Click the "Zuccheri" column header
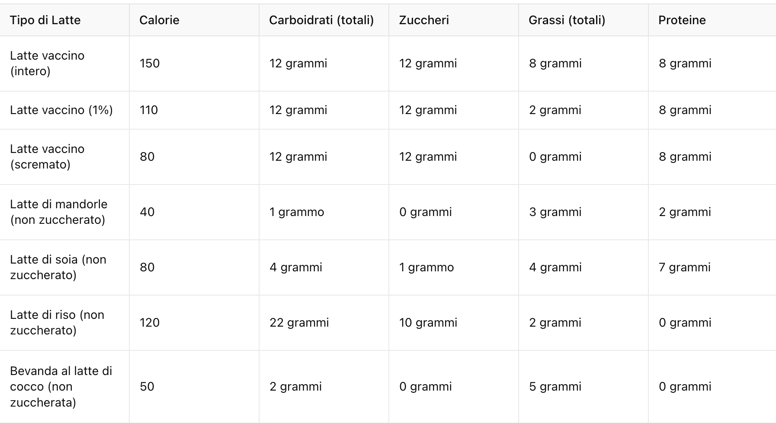The height and width of the screenshot is (423, 776). coord(424,20)
